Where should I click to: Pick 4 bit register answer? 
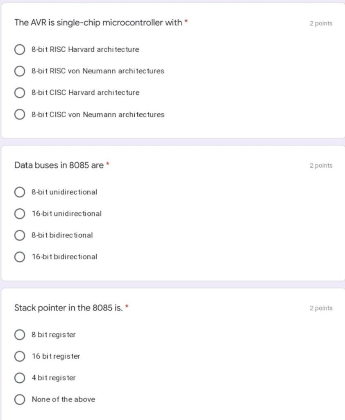coord(20,378)
